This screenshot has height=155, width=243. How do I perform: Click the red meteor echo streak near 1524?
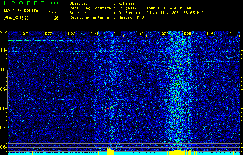coord(109,108)
